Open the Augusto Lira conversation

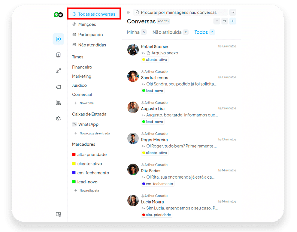click(181, 113)
